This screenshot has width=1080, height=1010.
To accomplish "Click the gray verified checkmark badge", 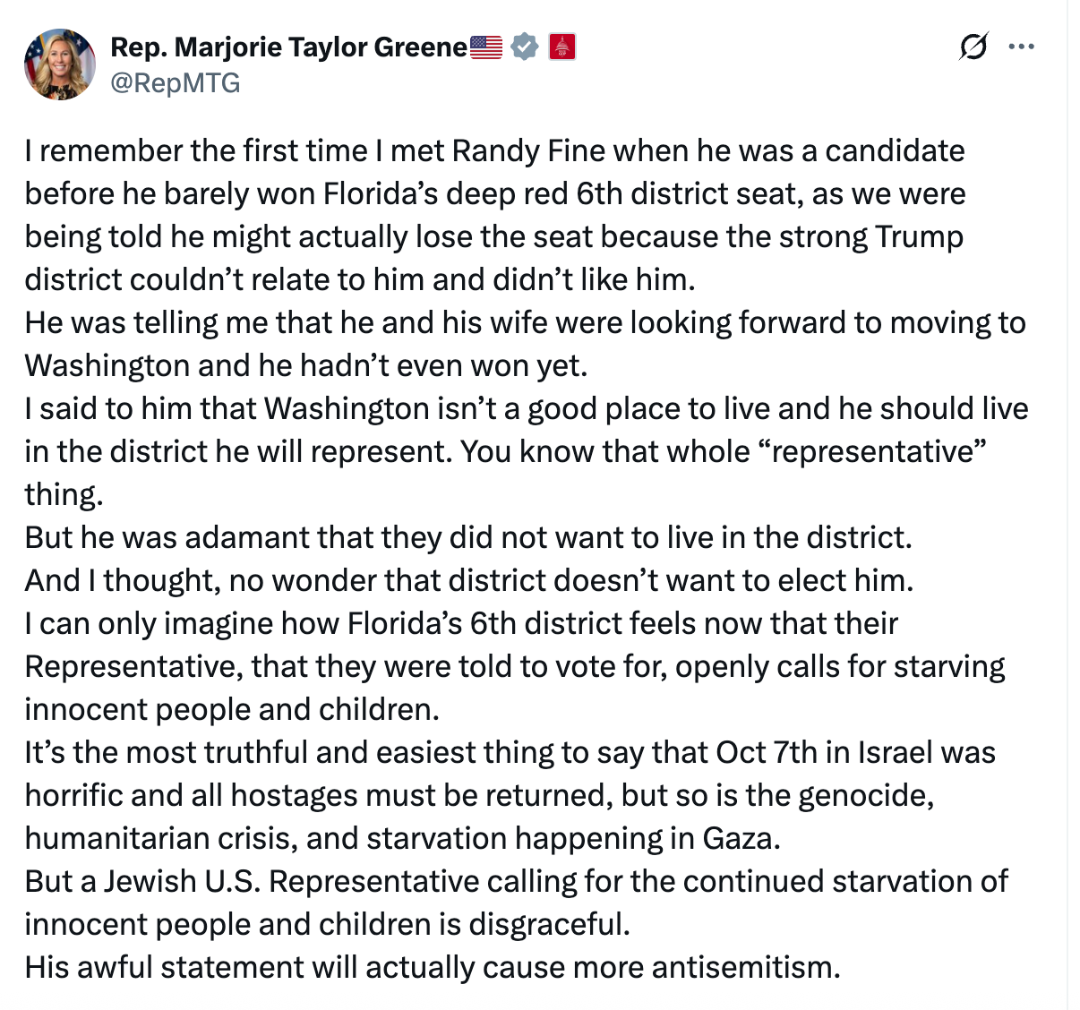I will coord(525,47).
